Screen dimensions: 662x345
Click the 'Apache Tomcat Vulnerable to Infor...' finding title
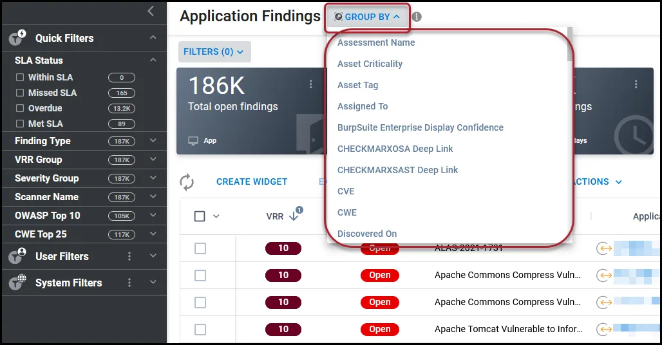(508, 330)
